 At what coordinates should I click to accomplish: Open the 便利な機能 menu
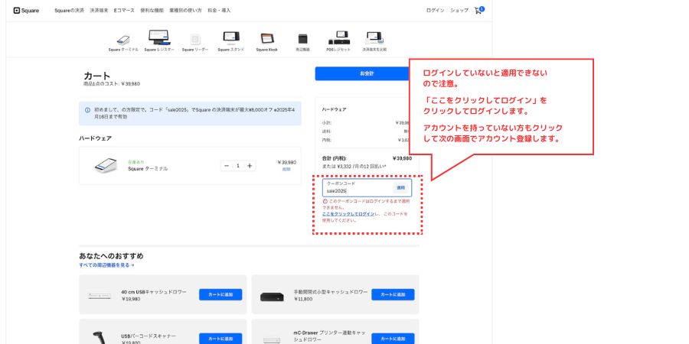(x=152, y=10)
